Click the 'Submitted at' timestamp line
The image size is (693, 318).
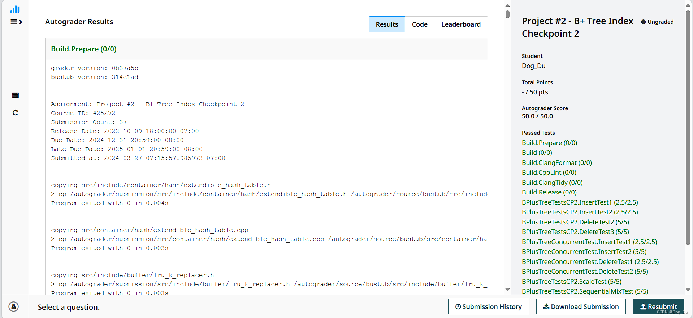tap(138, 158)
